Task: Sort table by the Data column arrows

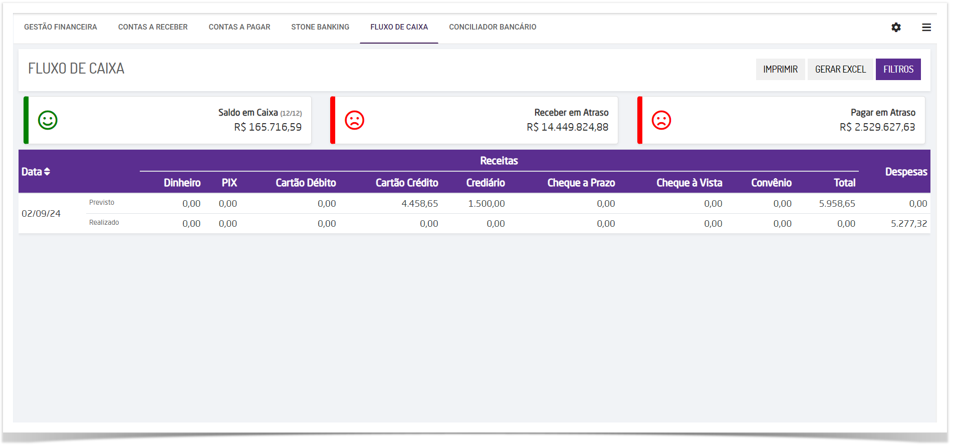Action: coord(47,172)
